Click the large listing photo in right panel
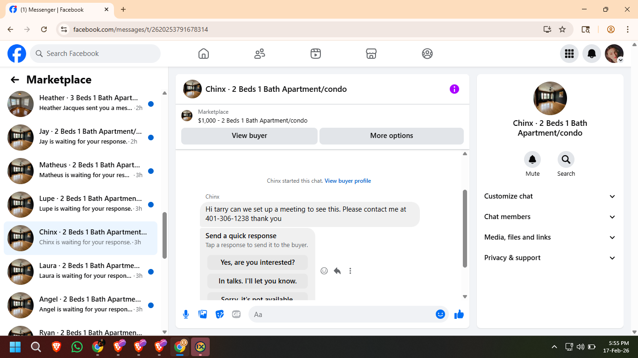638x358 pixels. point(550,98)
